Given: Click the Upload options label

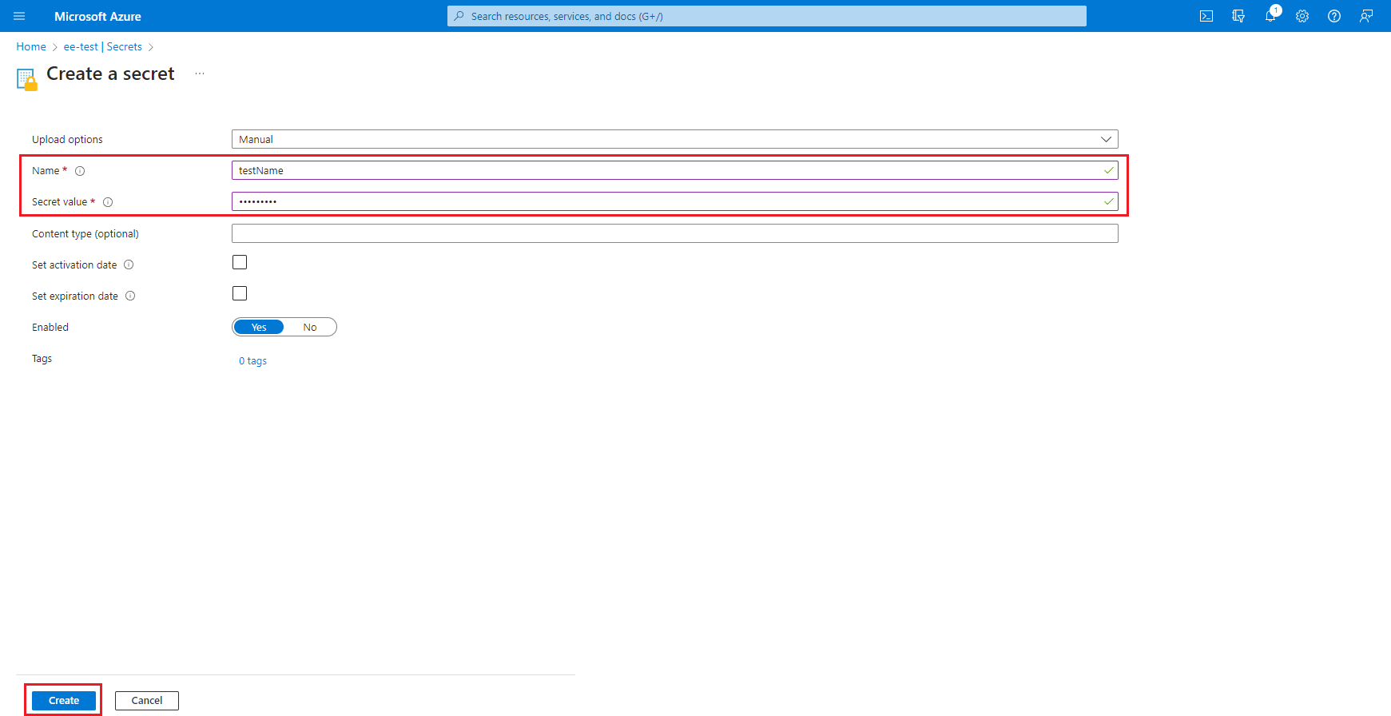Looking at the screenshot, I should click(67, 139).
